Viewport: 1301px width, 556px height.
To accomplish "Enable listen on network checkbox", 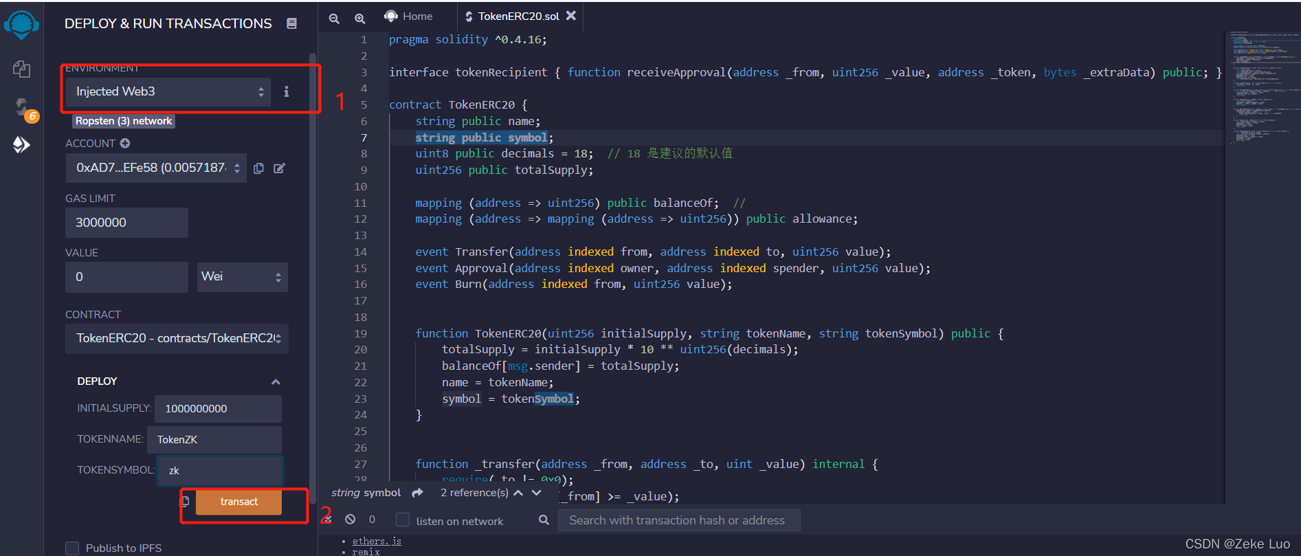I will click(403, 520).
